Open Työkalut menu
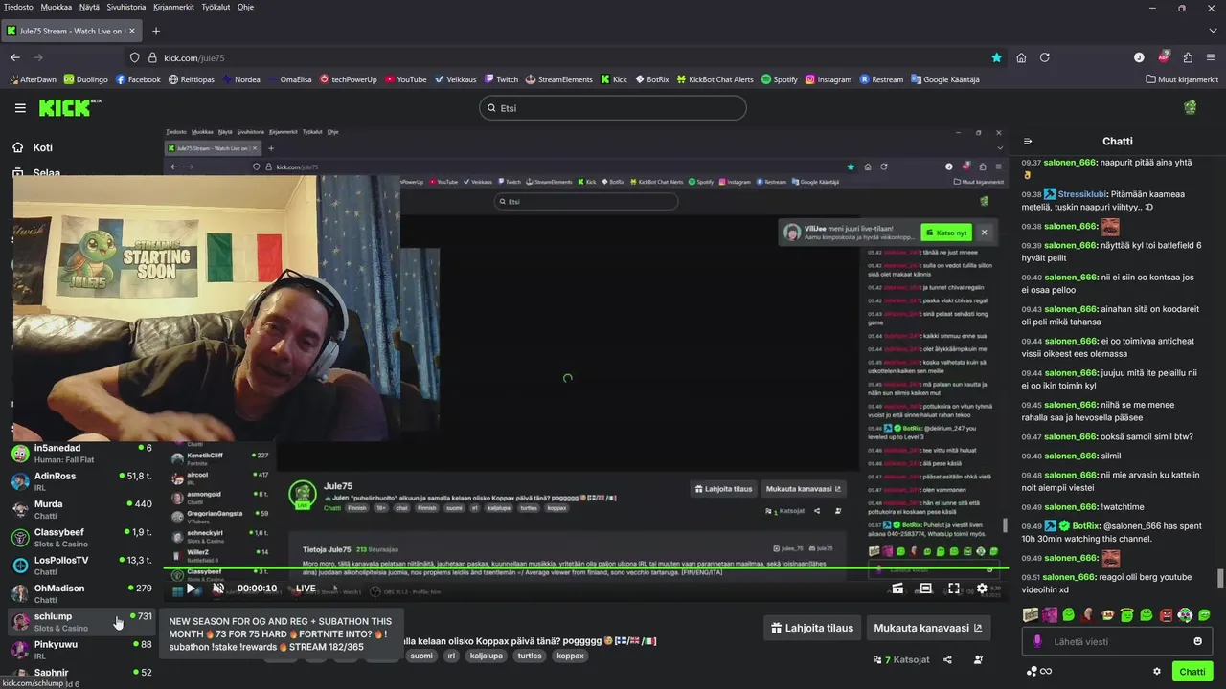 pyautogui.click(x=215, y=7)
